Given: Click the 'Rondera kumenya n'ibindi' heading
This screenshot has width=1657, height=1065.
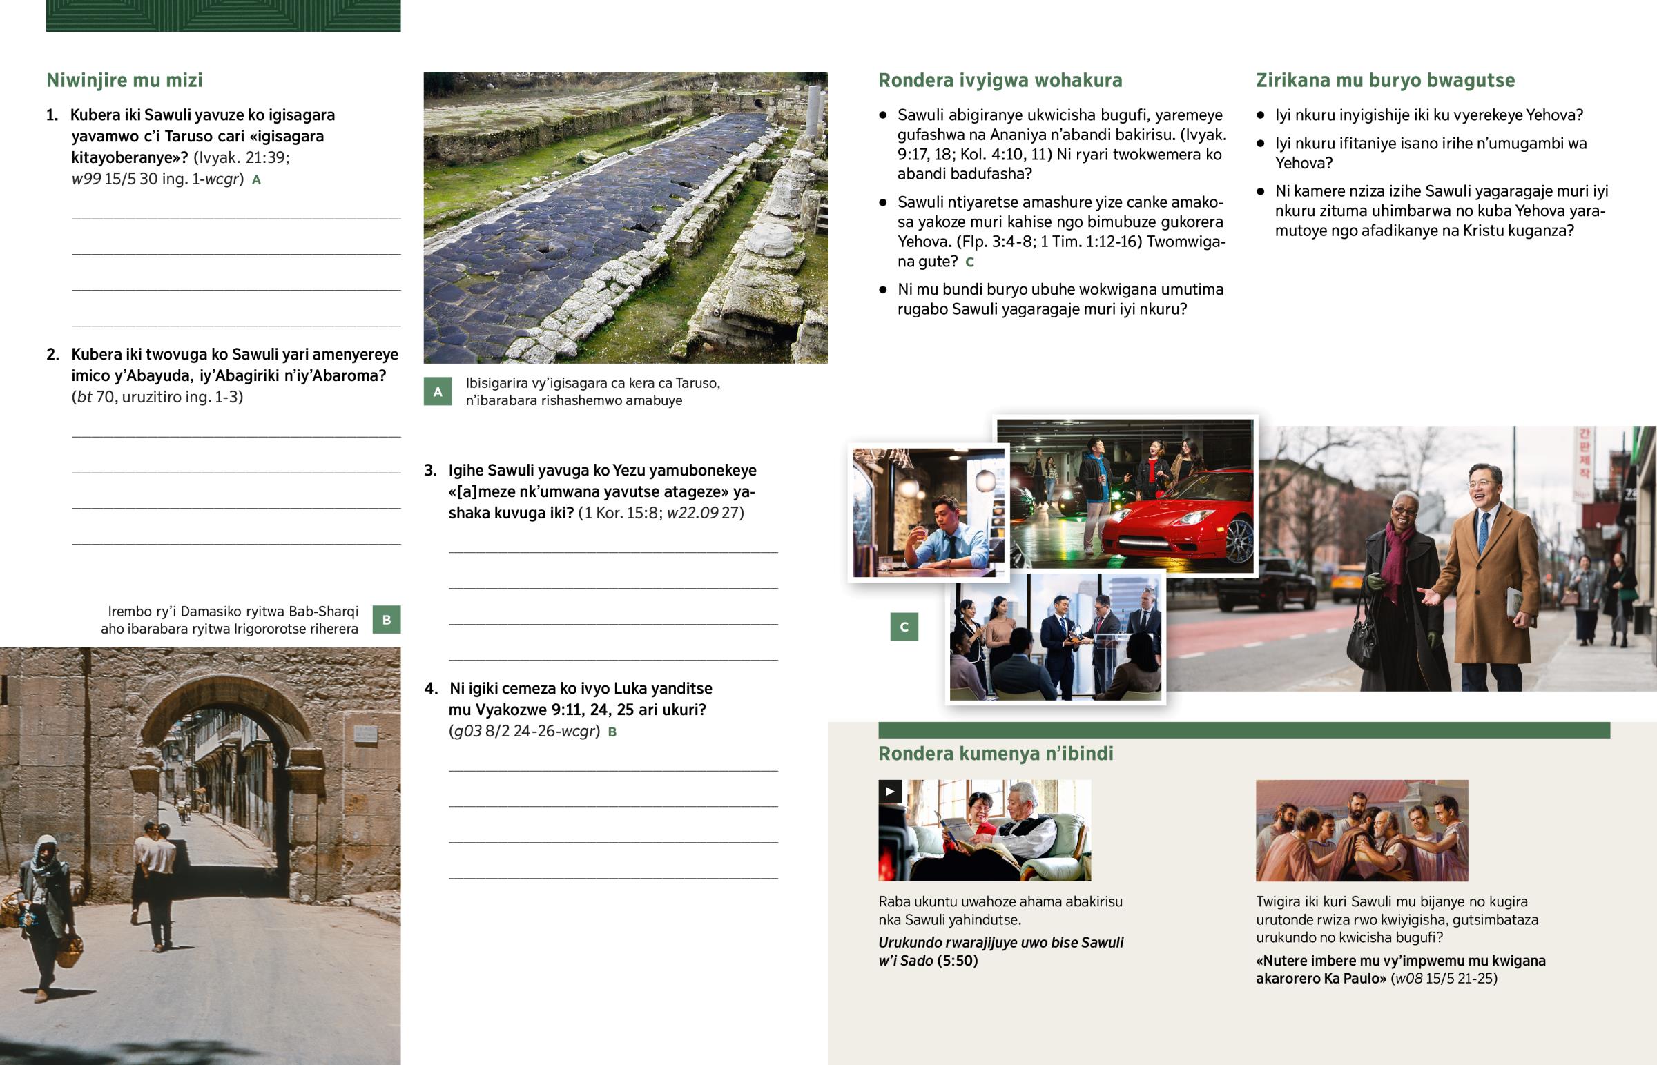Looking at the screenshot, I should tap(995, 753).
